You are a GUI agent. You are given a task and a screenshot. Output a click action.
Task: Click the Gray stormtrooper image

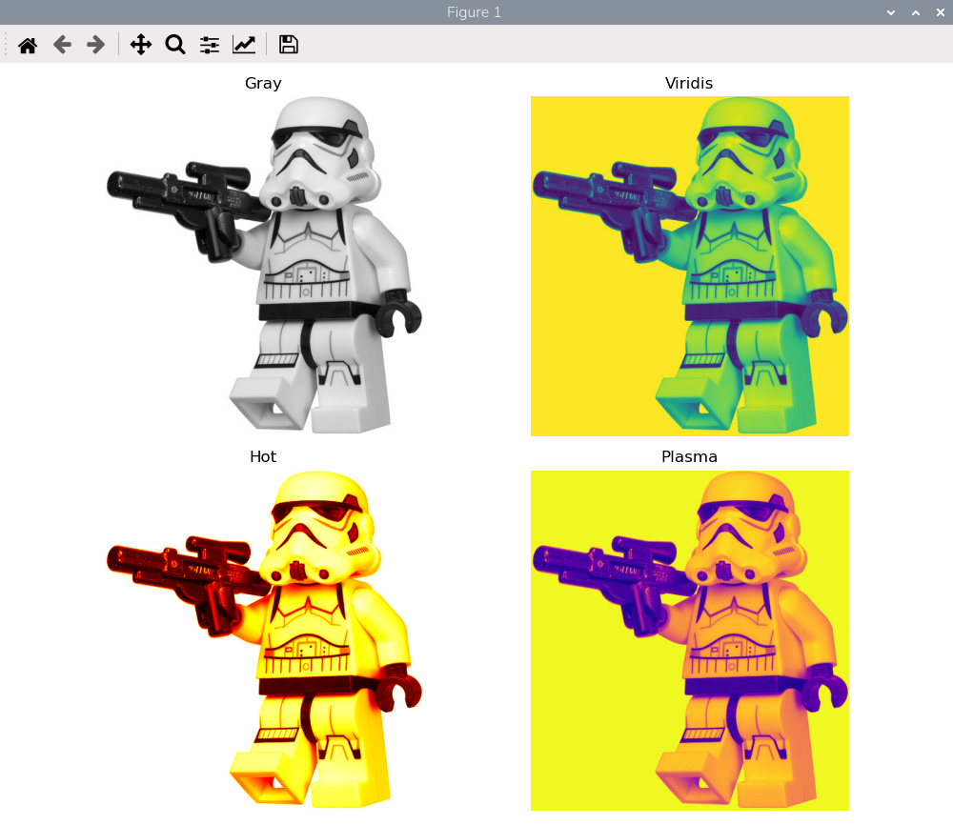click(x=263, y=266)
